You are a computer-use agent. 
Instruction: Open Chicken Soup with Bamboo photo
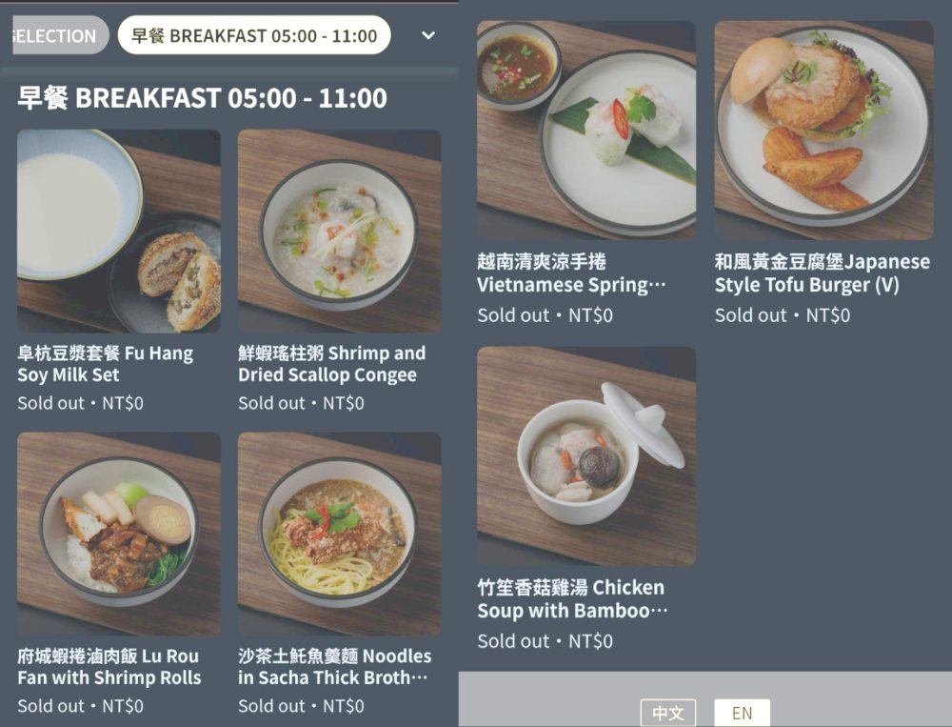[586, 455]
